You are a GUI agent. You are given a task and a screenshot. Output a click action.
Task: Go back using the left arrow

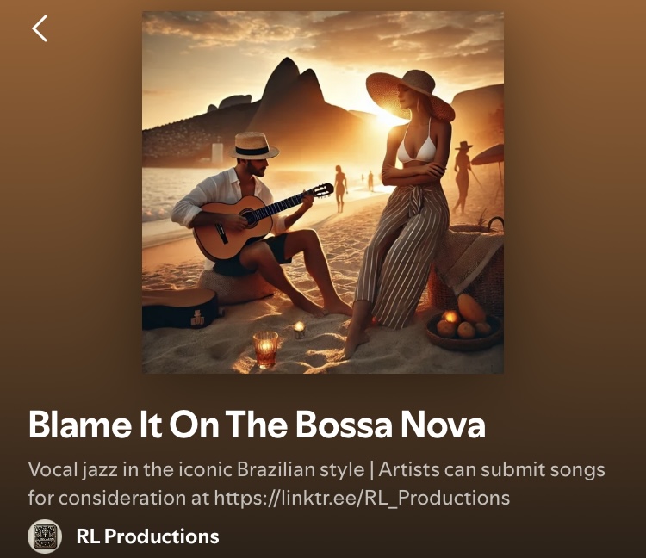click(40, 28)
